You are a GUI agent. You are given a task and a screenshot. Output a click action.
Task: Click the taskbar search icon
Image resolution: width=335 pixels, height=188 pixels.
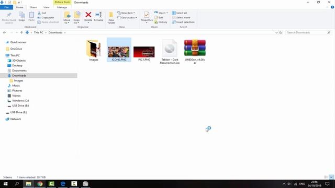[17, 184]
